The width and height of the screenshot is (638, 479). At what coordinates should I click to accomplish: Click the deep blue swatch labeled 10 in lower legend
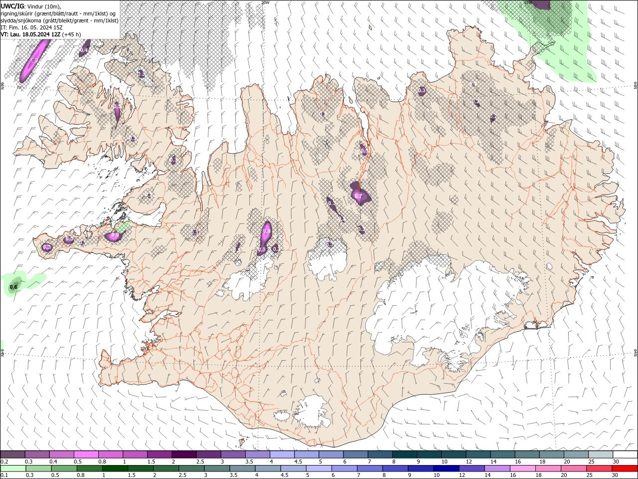pos(446,469)
